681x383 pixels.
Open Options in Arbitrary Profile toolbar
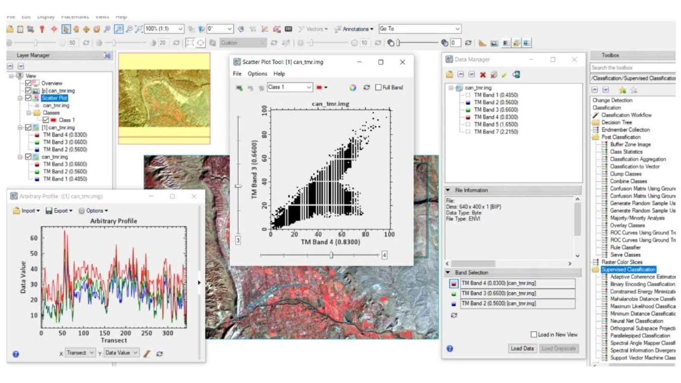click(x=93, y=211)
